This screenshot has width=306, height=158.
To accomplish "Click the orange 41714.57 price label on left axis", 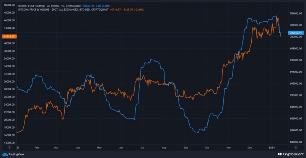I will [8, 36].
